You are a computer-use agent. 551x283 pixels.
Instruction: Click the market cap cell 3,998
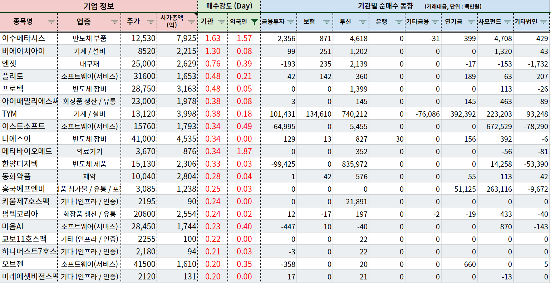[x=177, y=113]
